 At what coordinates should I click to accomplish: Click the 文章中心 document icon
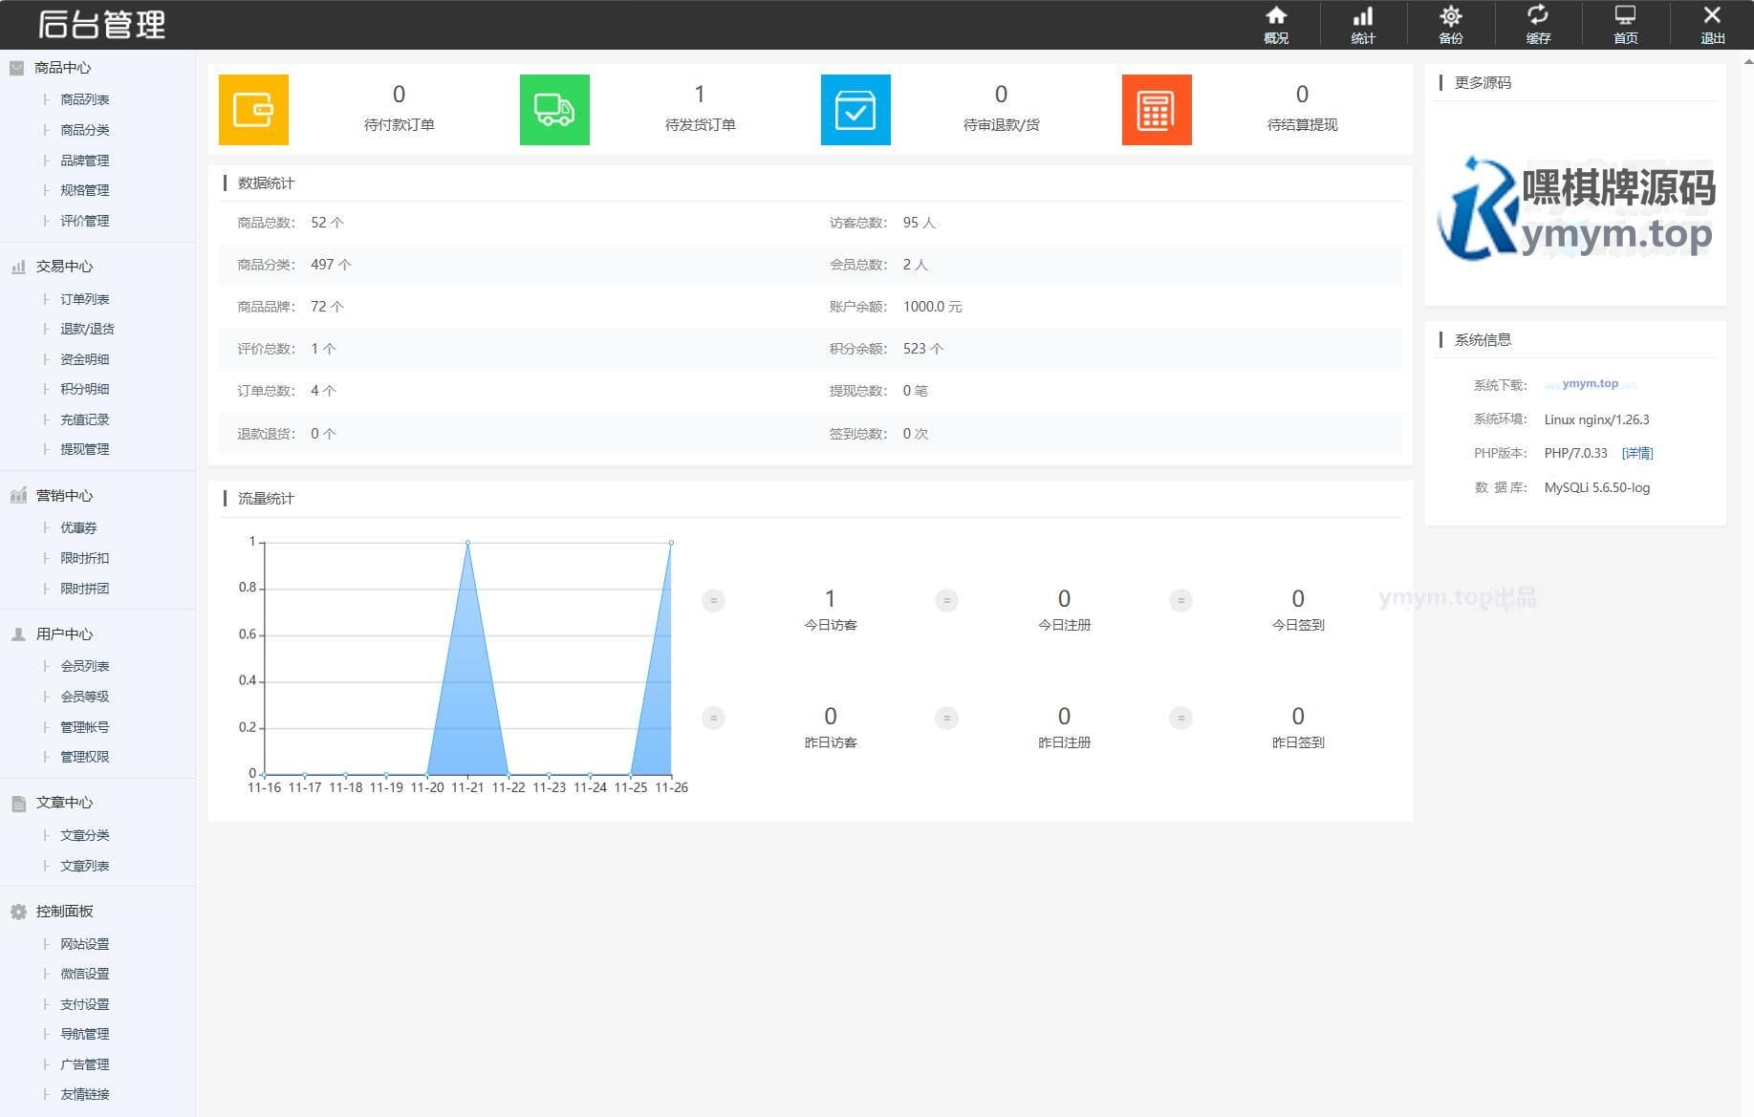tap(18, 804)
